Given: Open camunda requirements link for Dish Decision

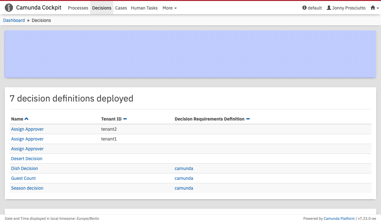Looking at the screenshot, I should pyautogui.click(x=184, y=168).
